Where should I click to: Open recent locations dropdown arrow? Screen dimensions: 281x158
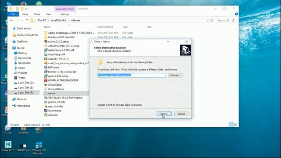(x=22, y=21)
